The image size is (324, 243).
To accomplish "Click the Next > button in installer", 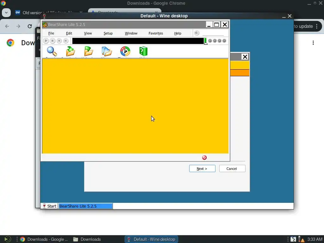I will (x=202, y=169).
